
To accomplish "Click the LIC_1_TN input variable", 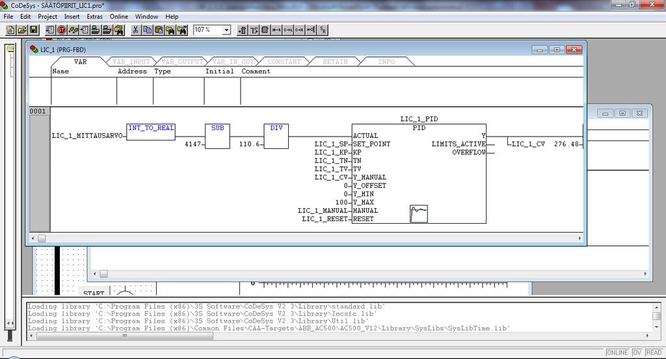I will coord(331,161).
